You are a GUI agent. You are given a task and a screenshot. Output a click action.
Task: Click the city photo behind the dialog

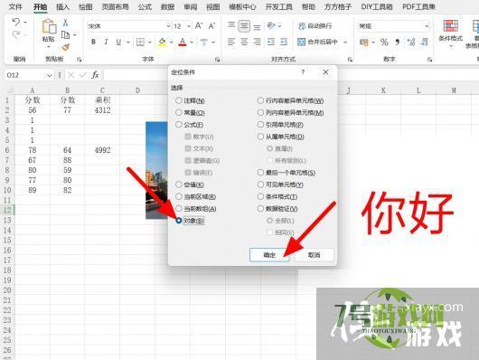pos(156,170)
